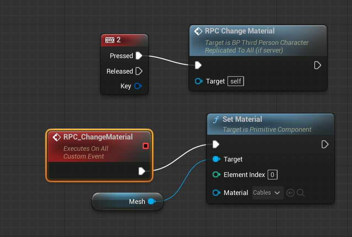352x237 pixels.
Task: Select the Mesh variable node
Action: [128, 201]
